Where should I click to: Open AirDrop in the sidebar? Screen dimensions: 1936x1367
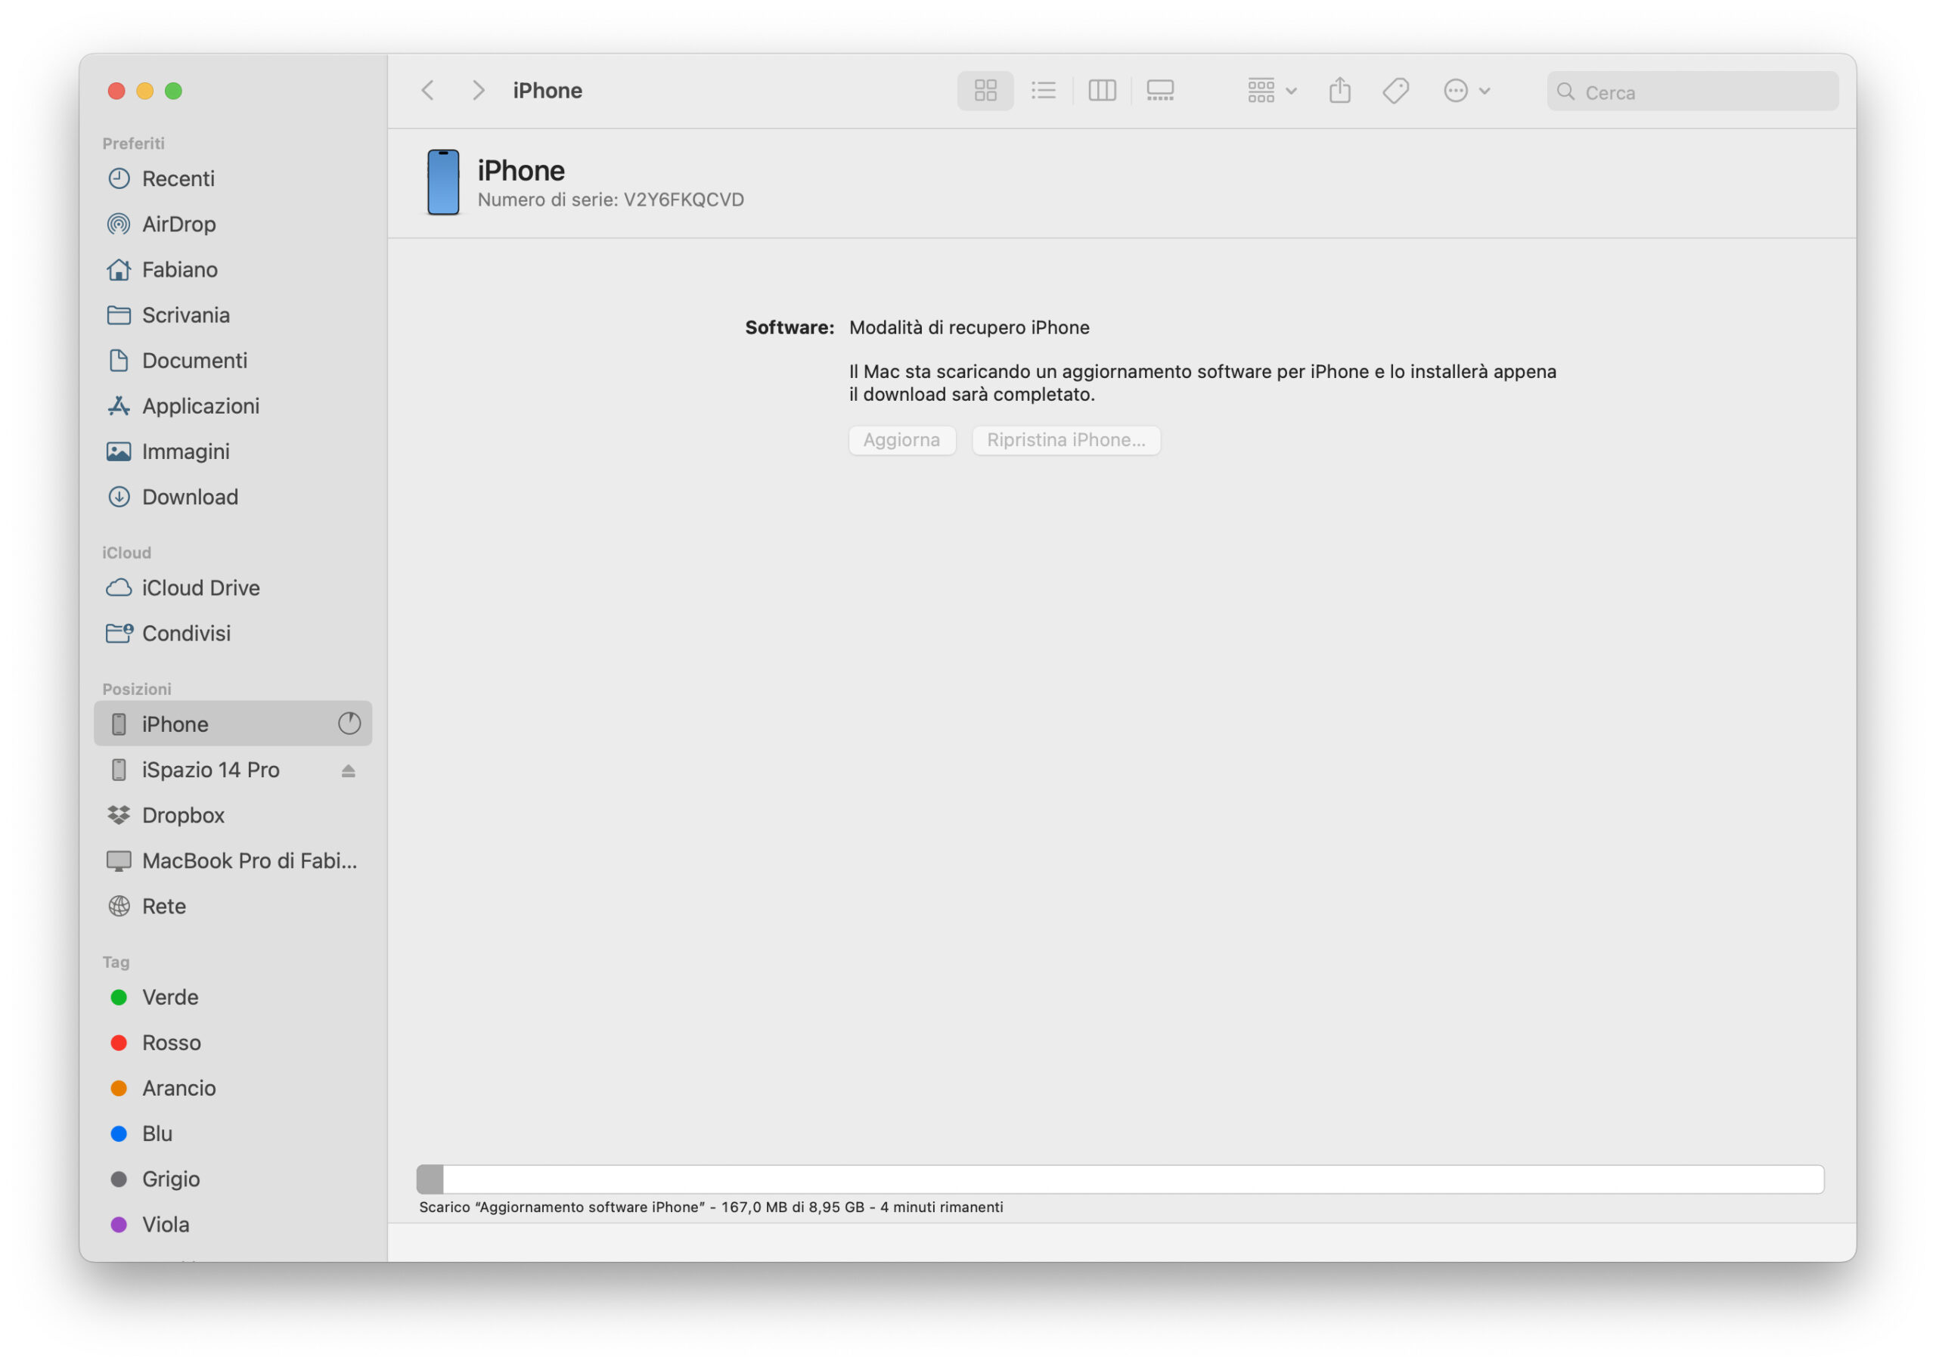pyautogui.click(x=233, y=225)
